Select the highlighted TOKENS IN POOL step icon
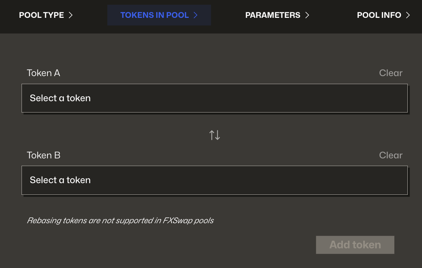Screen dimensions: 422x268 (x=159, y=15)
